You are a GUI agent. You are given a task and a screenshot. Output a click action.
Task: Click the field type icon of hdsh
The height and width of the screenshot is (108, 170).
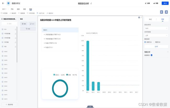[x=3, y=29]
